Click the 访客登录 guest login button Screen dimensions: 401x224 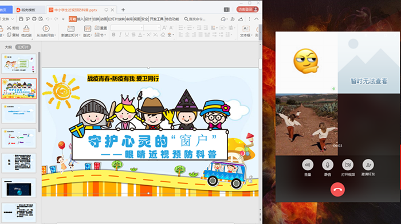click(247, 10)
